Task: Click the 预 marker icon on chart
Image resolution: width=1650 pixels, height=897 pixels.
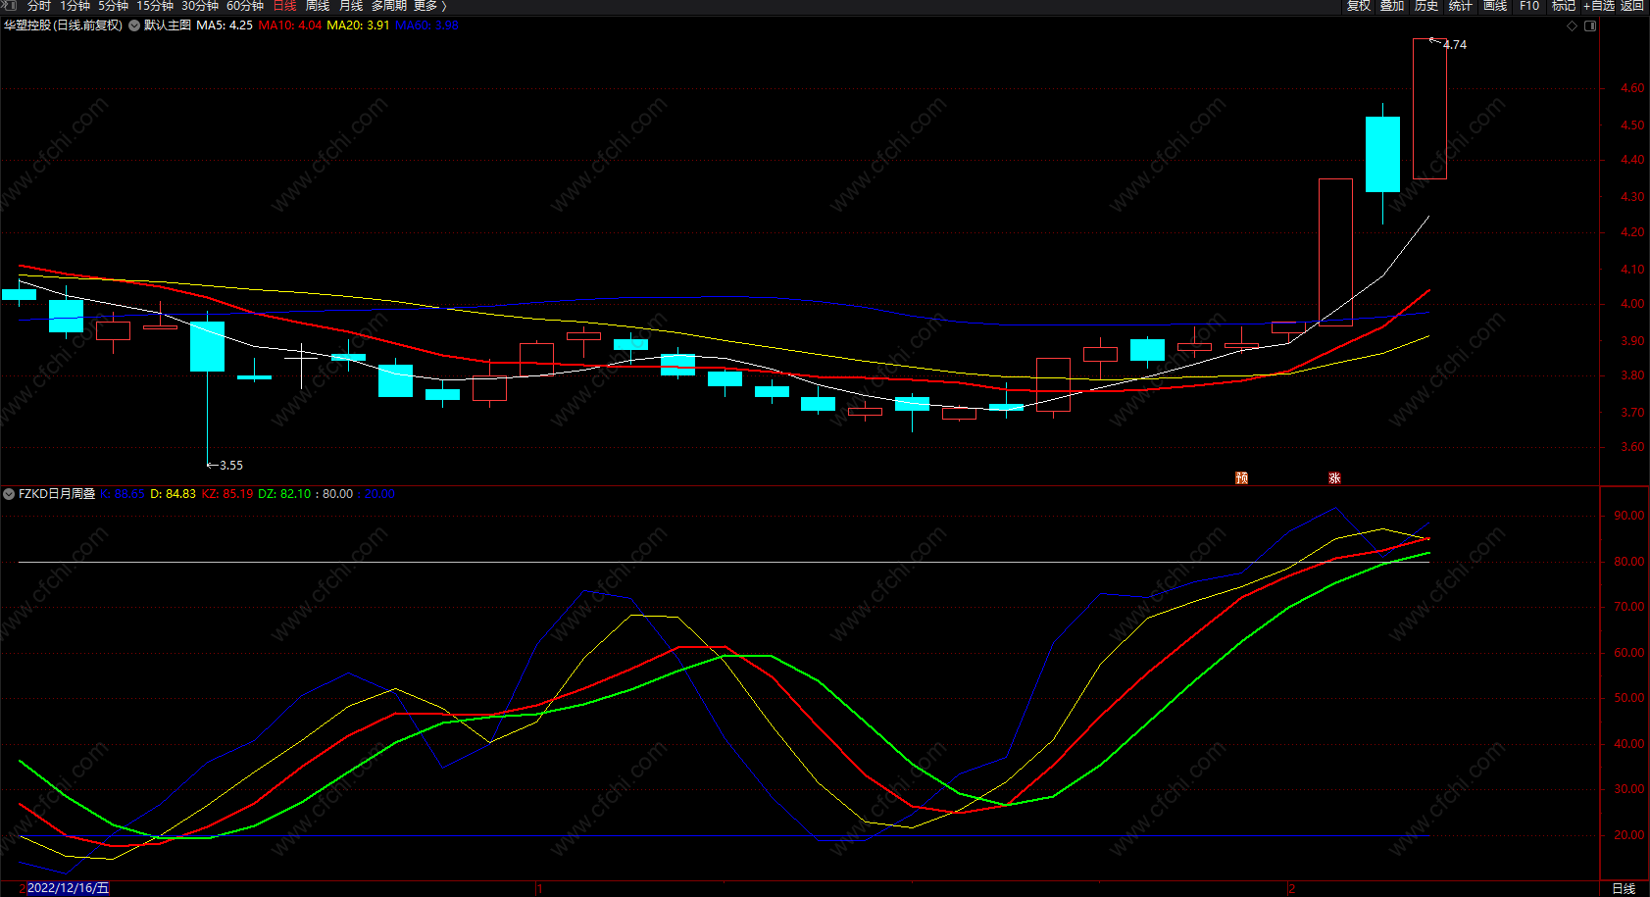Action: click(1241, 478)
